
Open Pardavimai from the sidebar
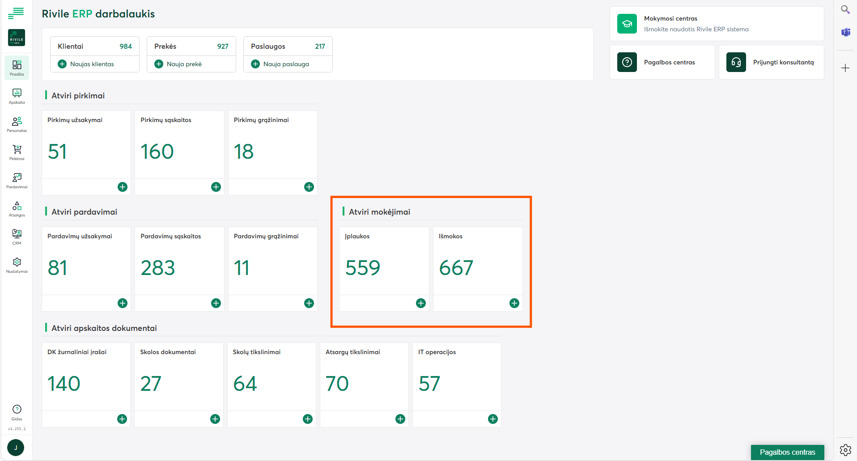(x=17, y=180)
